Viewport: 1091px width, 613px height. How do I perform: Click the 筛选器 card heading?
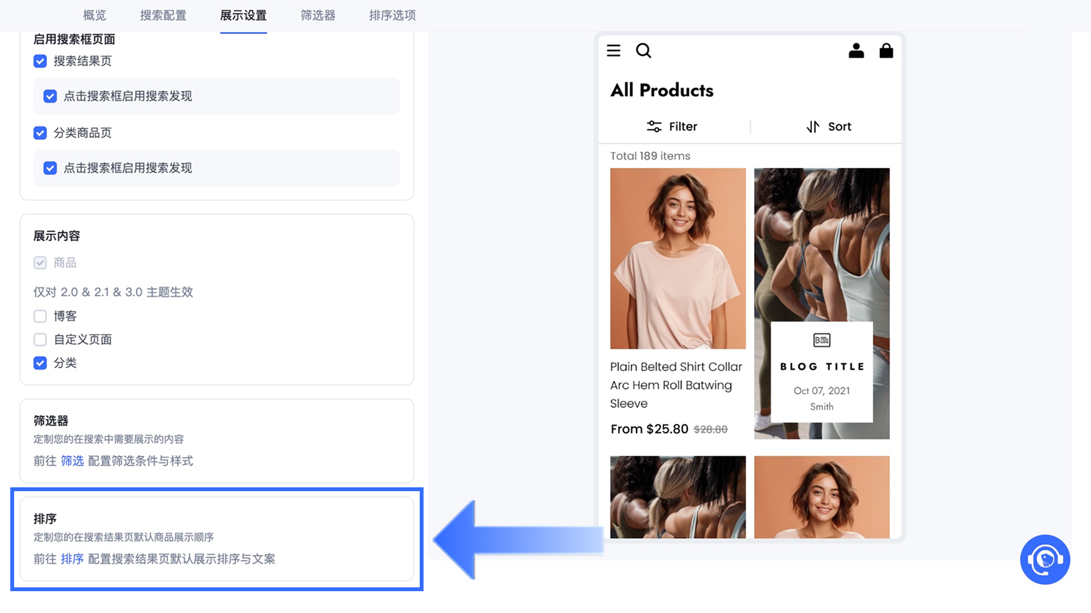(x=51, y=421)
